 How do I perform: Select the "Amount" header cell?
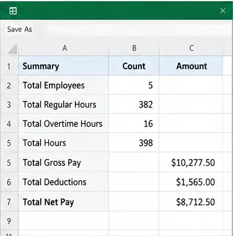pyautogui.click(x=191, y=66)
